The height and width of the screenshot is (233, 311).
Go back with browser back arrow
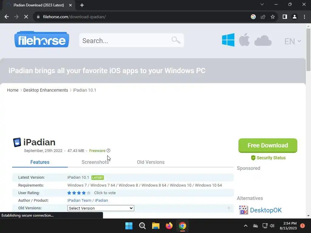coord(7,17)
